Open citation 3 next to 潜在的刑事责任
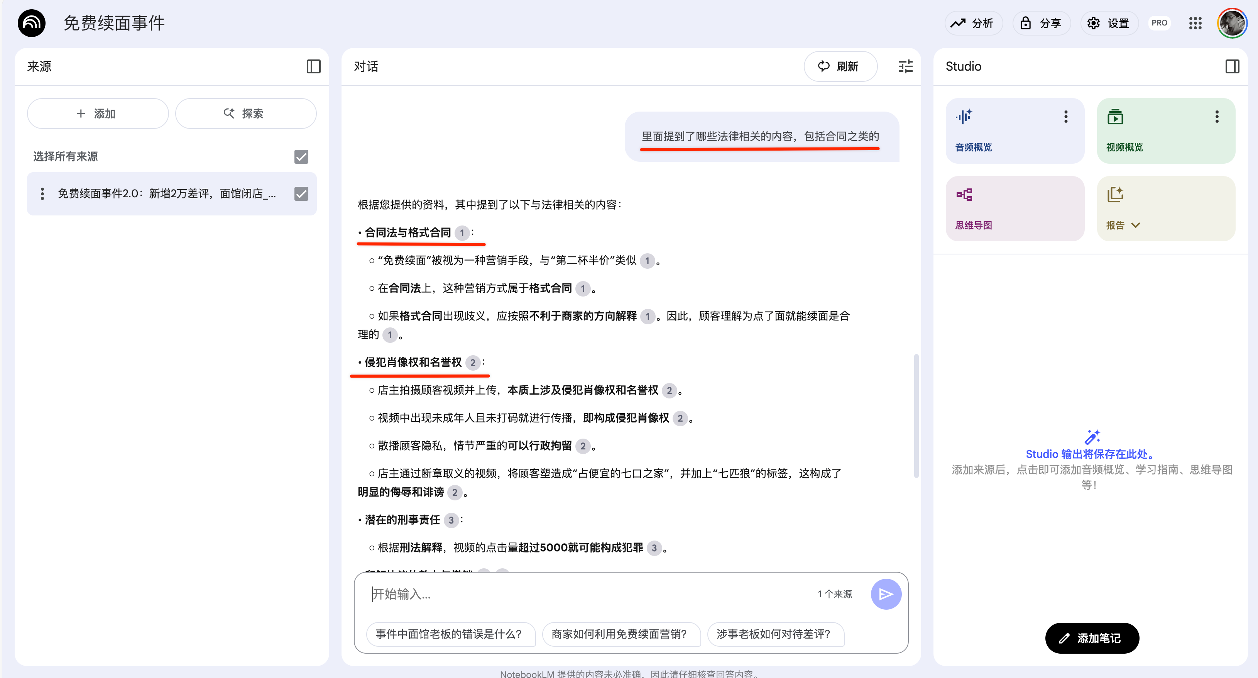The height and width of the screenshot is (678, 1258). (x=451, y=520)
